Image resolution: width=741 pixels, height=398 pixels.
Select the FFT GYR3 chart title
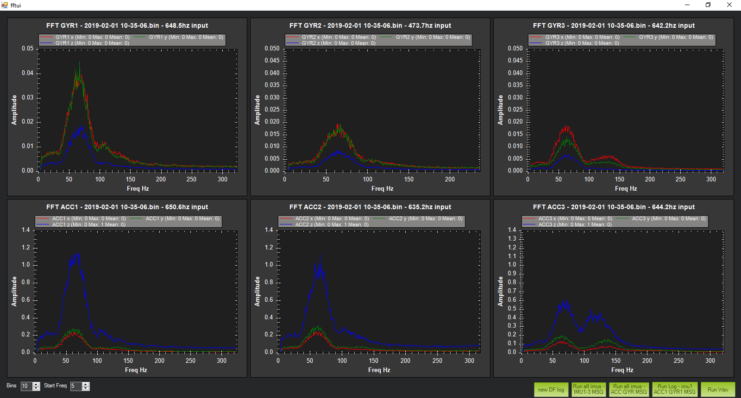pos(614,25)
